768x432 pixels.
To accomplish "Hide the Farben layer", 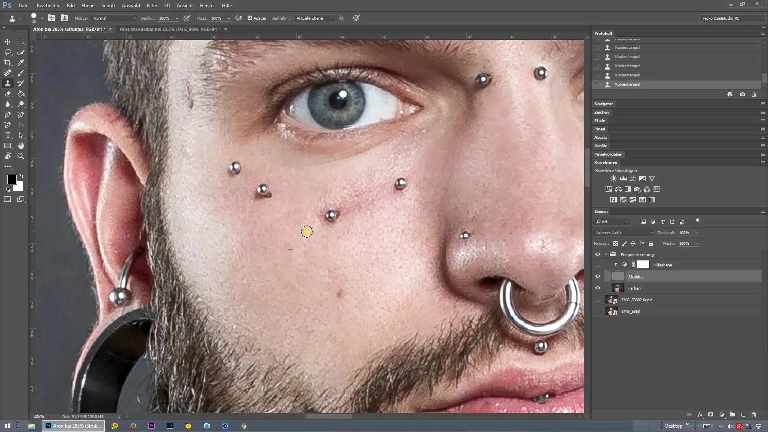I will 598,288.
